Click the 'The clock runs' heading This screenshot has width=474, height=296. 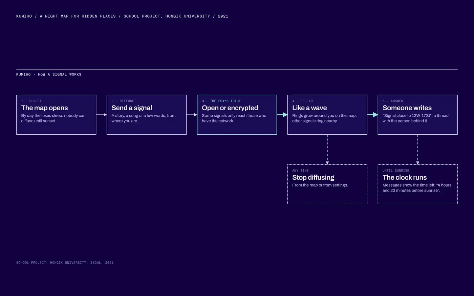click(x=405, y=178)
